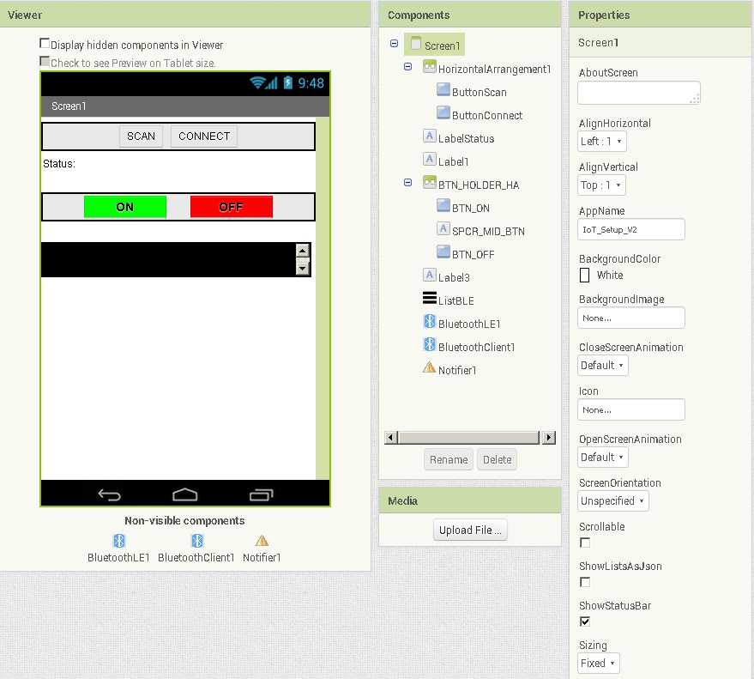Click the Rename button
This screenshot has width=754, height=679.
click(448, 459)
